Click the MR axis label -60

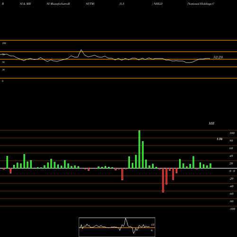click(231, 194)
